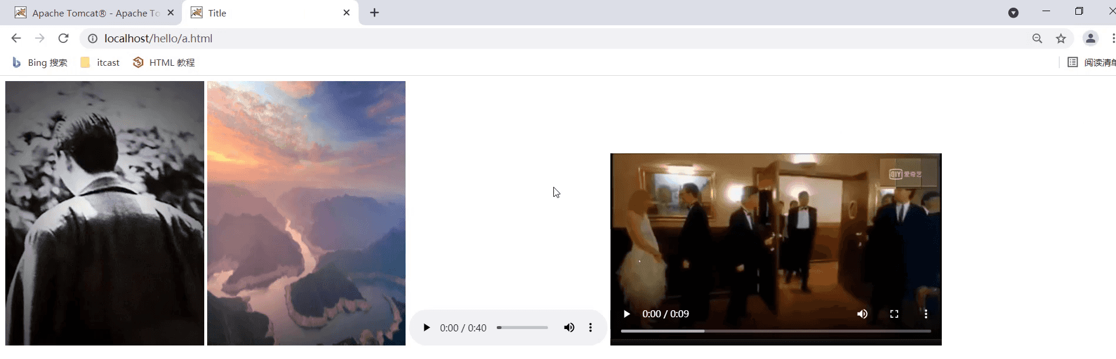Mute the audio player volume
1116x359 pixels.
569,328
